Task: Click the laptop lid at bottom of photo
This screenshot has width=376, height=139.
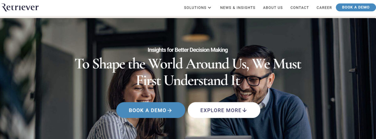Action: [x=218, y=137]
